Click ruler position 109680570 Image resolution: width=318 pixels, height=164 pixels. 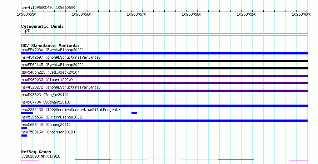[x=137, y=14]
